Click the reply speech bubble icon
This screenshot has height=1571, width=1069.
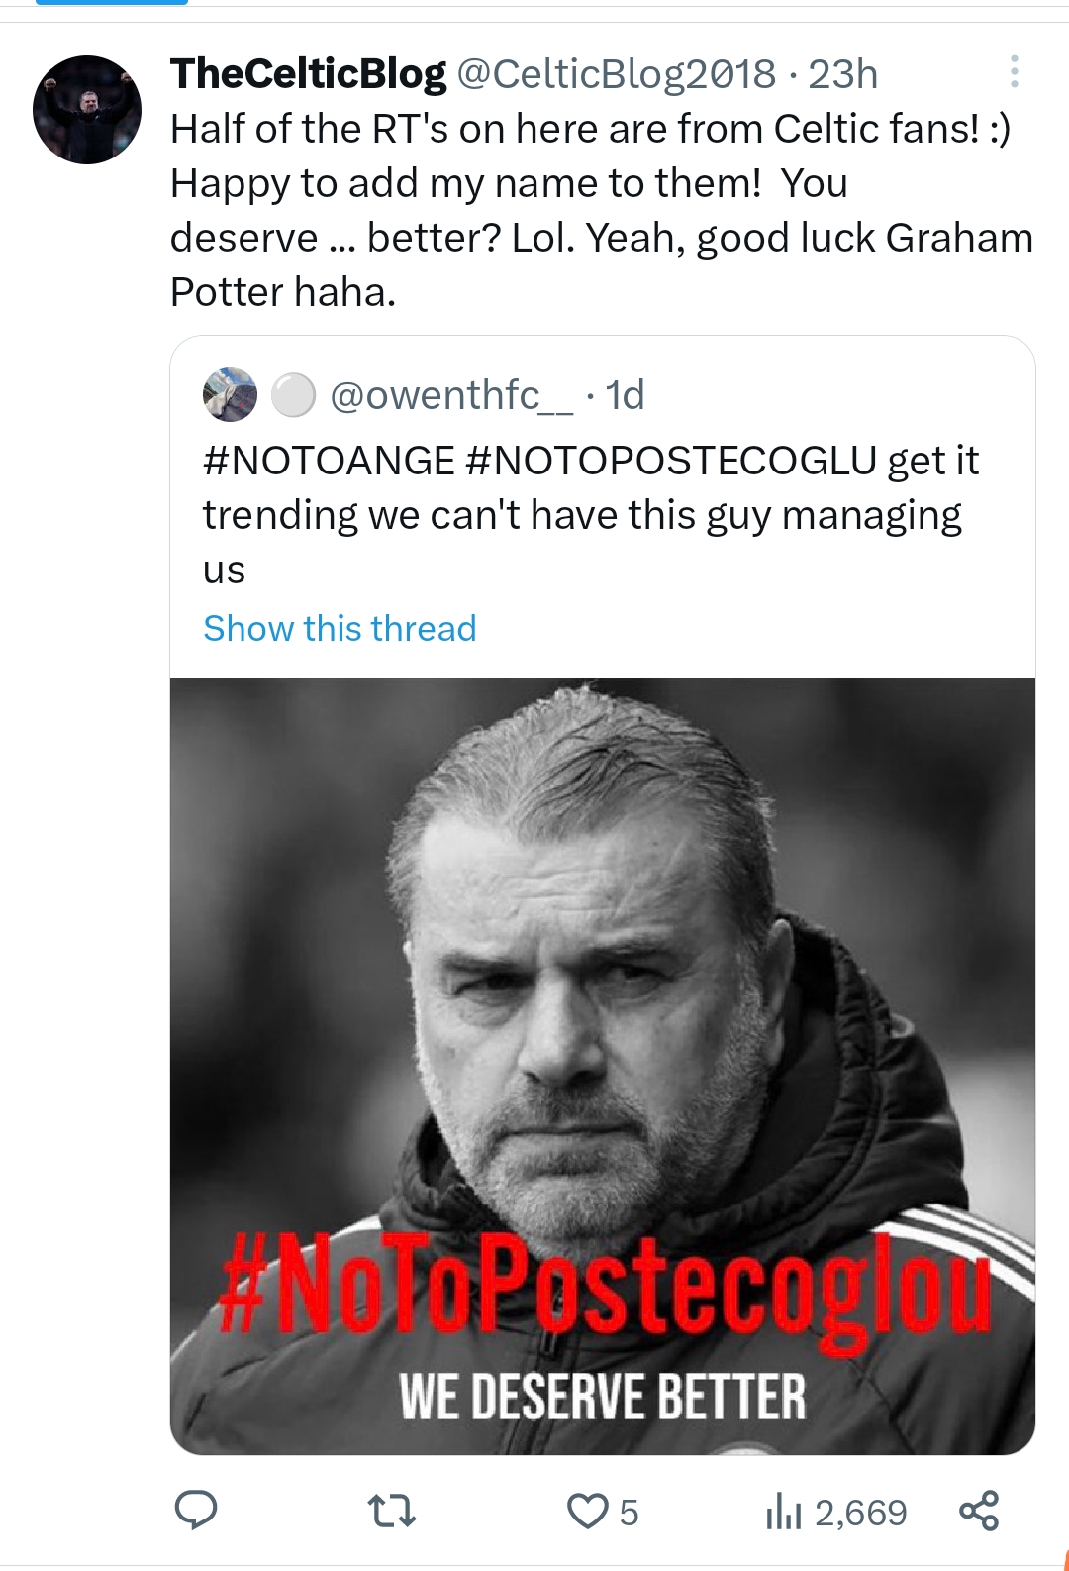[x=196, y=1511]
